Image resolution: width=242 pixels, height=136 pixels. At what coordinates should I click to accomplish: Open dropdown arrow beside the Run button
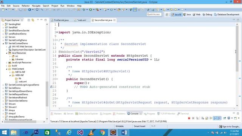pyautogui.click(x=93, y=9)
